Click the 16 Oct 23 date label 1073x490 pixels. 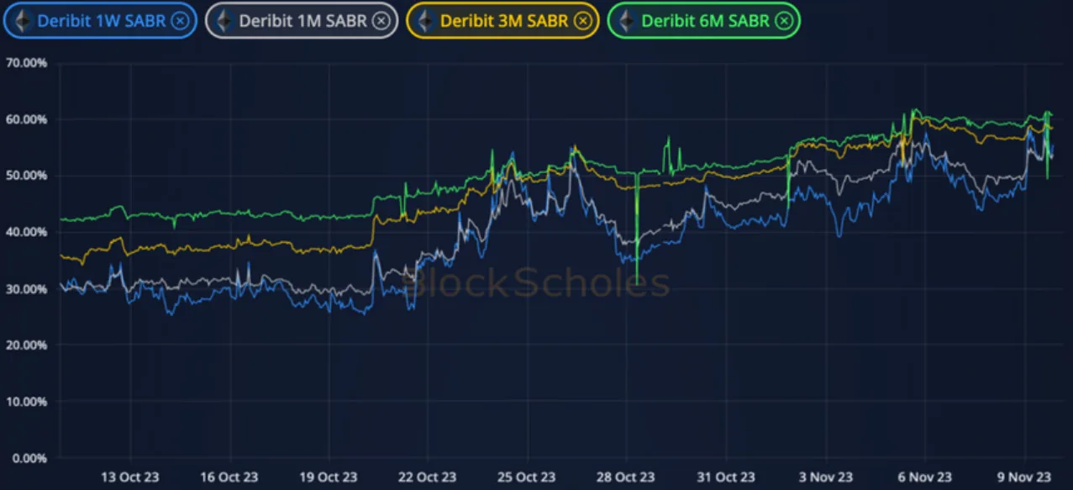click(x=230, y=477)
